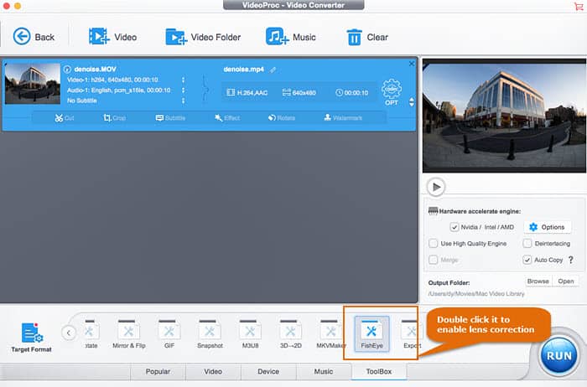The width and height of the screenshot is (587, 387).
Task: Open the Crop tool
Action: (x=115, y=118)
